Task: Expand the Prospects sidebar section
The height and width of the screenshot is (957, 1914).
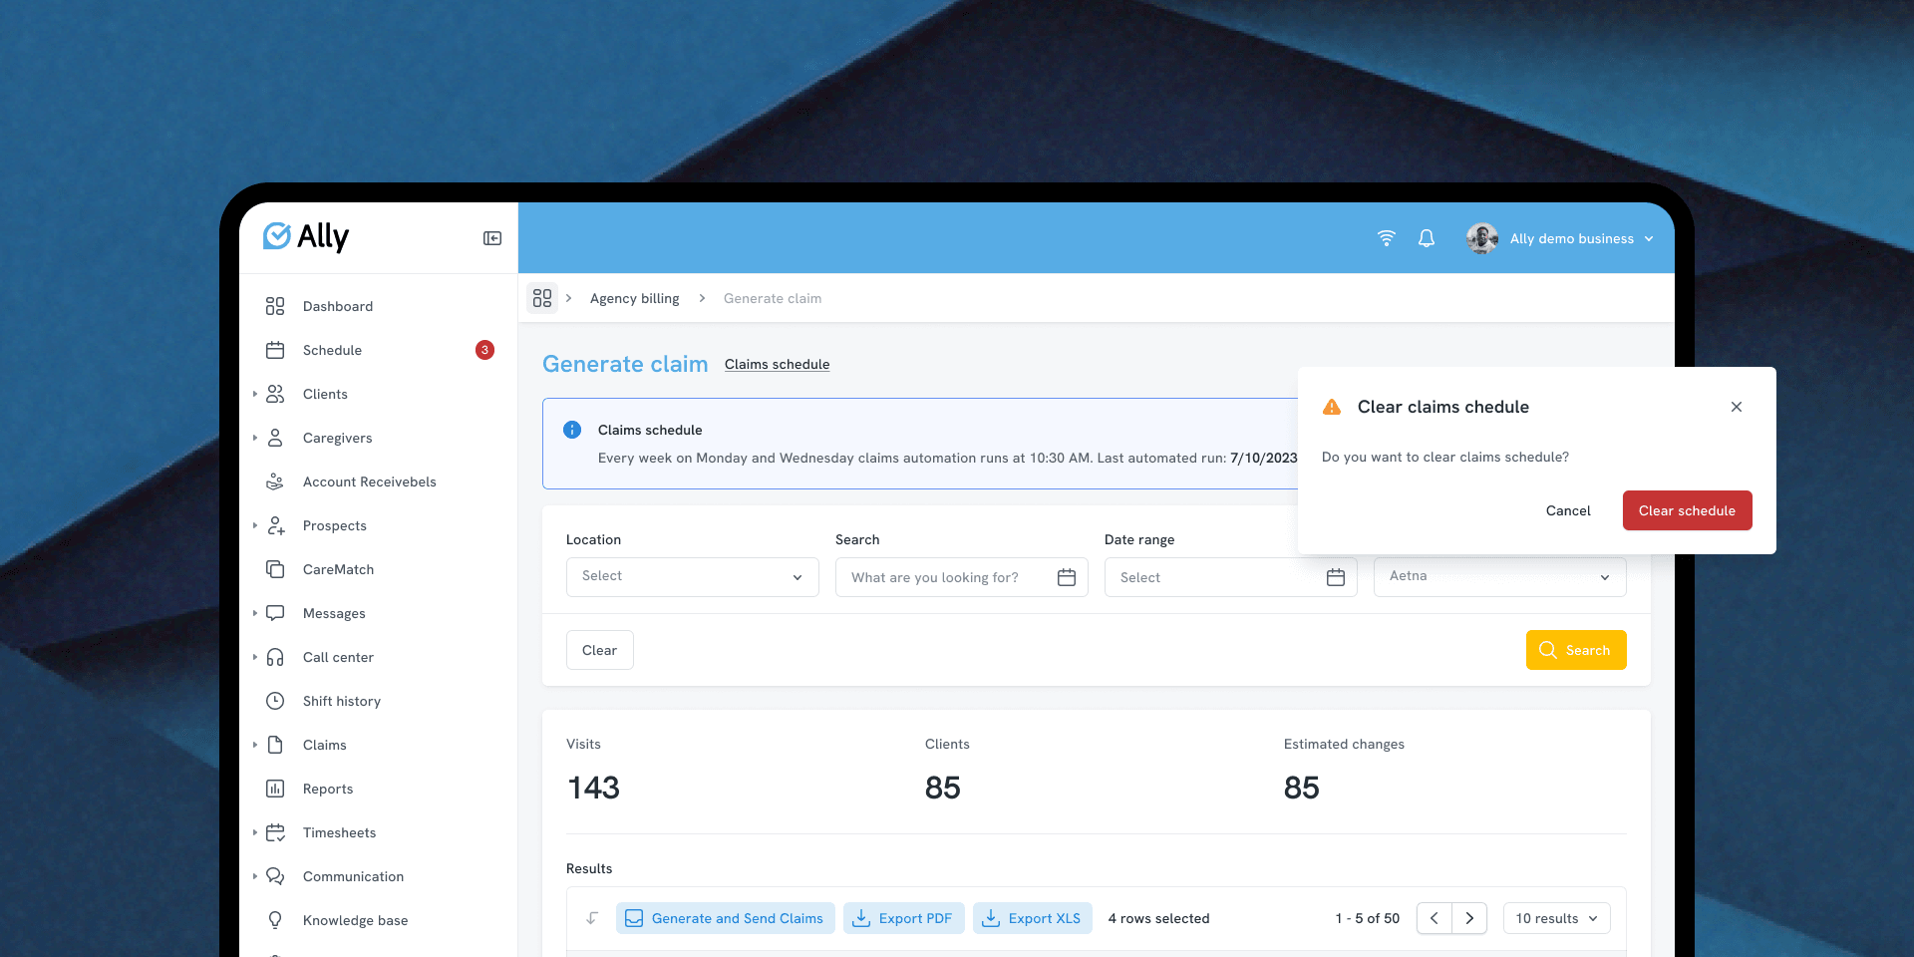Action: tap(255, 525)
